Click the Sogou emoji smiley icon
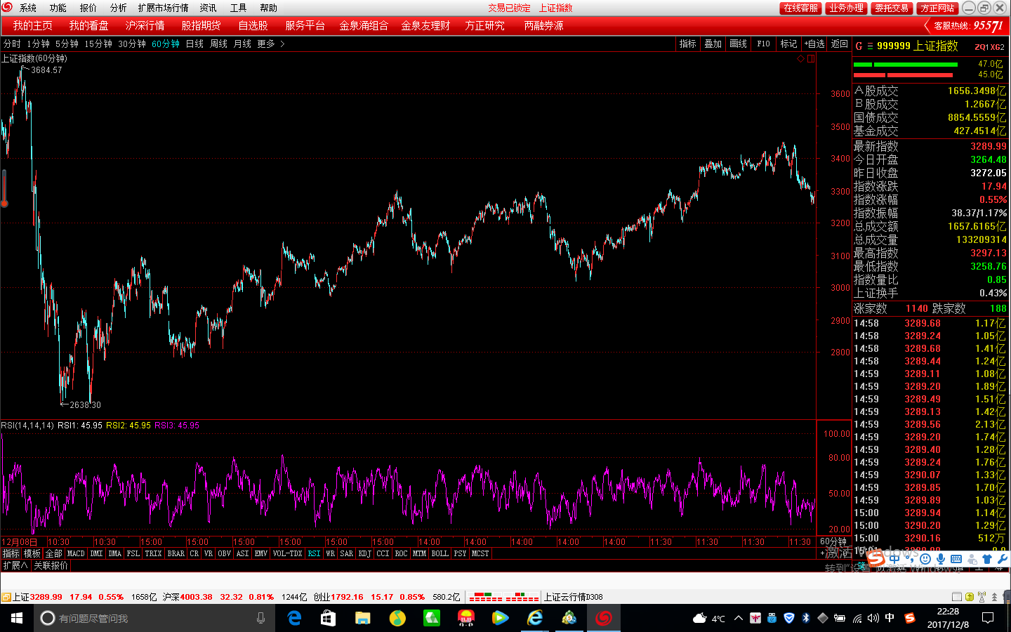 coord(925,559)
